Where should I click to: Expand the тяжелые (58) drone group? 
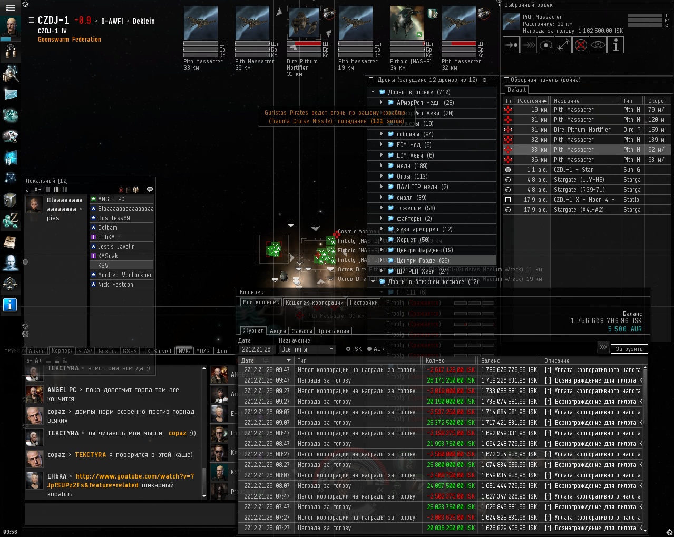coord(382,208)
